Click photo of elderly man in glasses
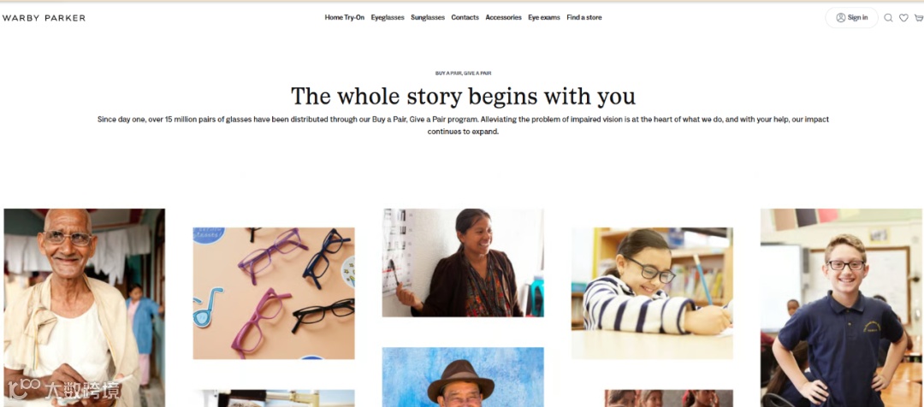Viewport: 924px width, 407px height. (84, 308)
